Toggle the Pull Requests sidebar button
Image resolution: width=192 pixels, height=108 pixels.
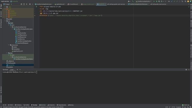coord(1,23)
